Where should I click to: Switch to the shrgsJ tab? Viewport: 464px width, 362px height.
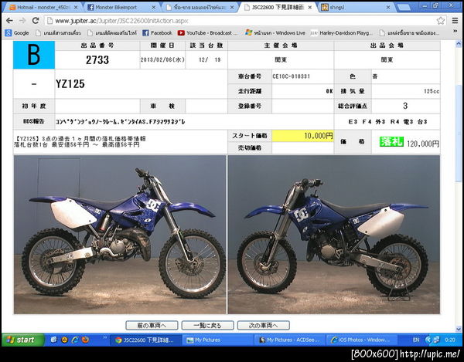355,8
